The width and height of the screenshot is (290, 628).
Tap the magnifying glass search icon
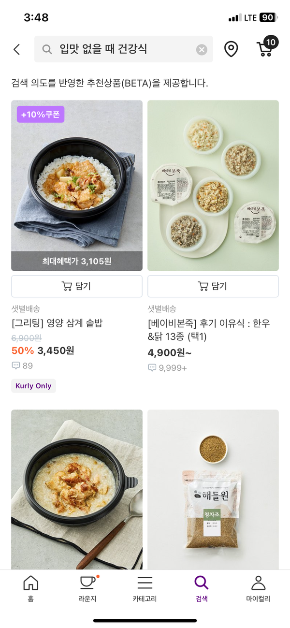[46, 49]
